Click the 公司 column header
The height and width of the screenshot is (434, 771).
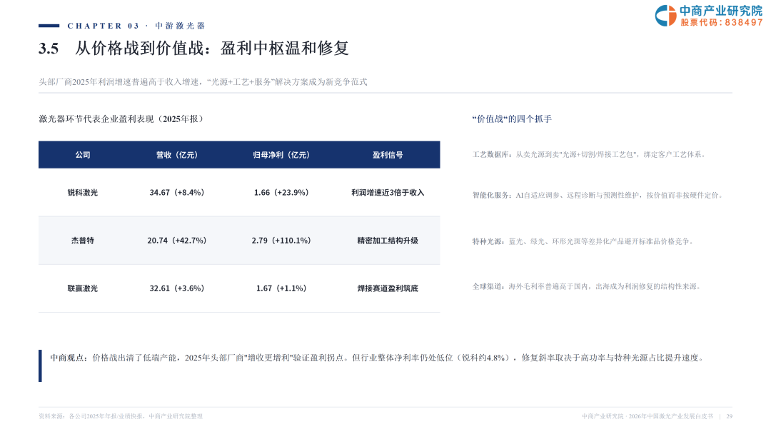(83, 155)
